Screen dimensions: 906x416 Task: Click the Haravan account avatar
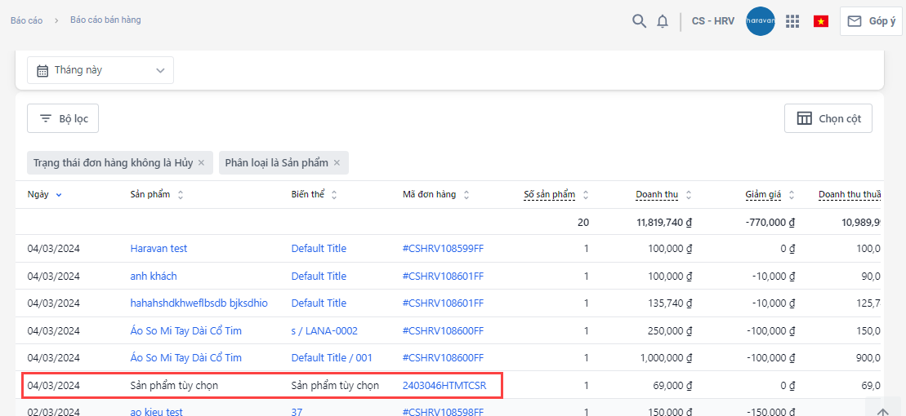tap(760, 21)
